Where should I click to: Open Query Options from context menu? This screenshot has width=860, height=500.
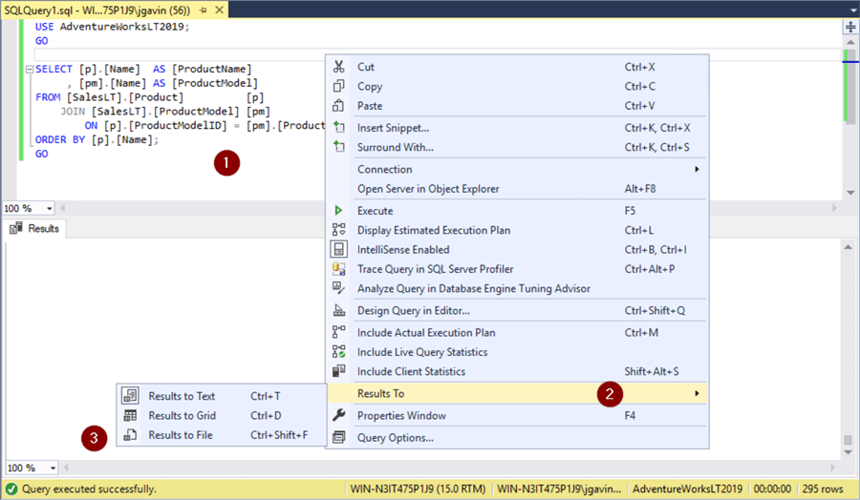click(395, 438)
